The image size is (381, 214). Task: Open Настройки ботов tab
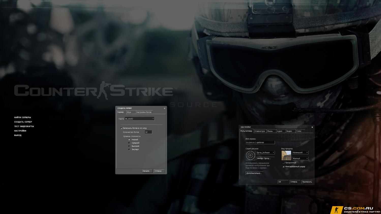[x=144, y=112]
